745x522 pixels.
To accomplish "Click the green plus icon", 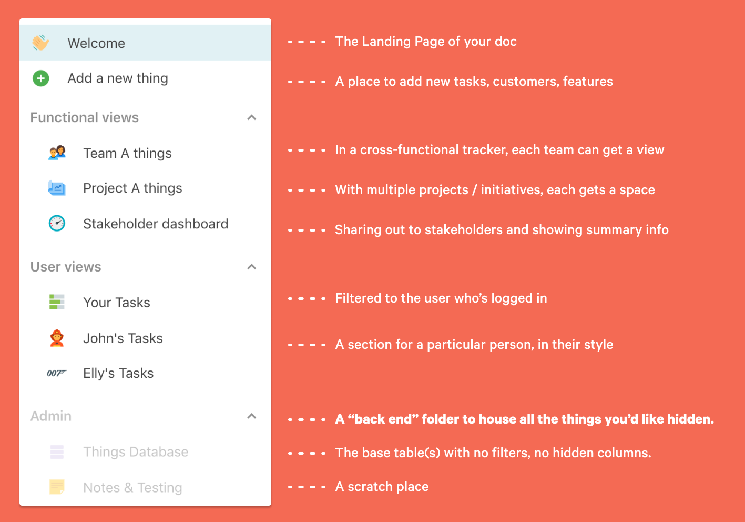I will [40, 78].
